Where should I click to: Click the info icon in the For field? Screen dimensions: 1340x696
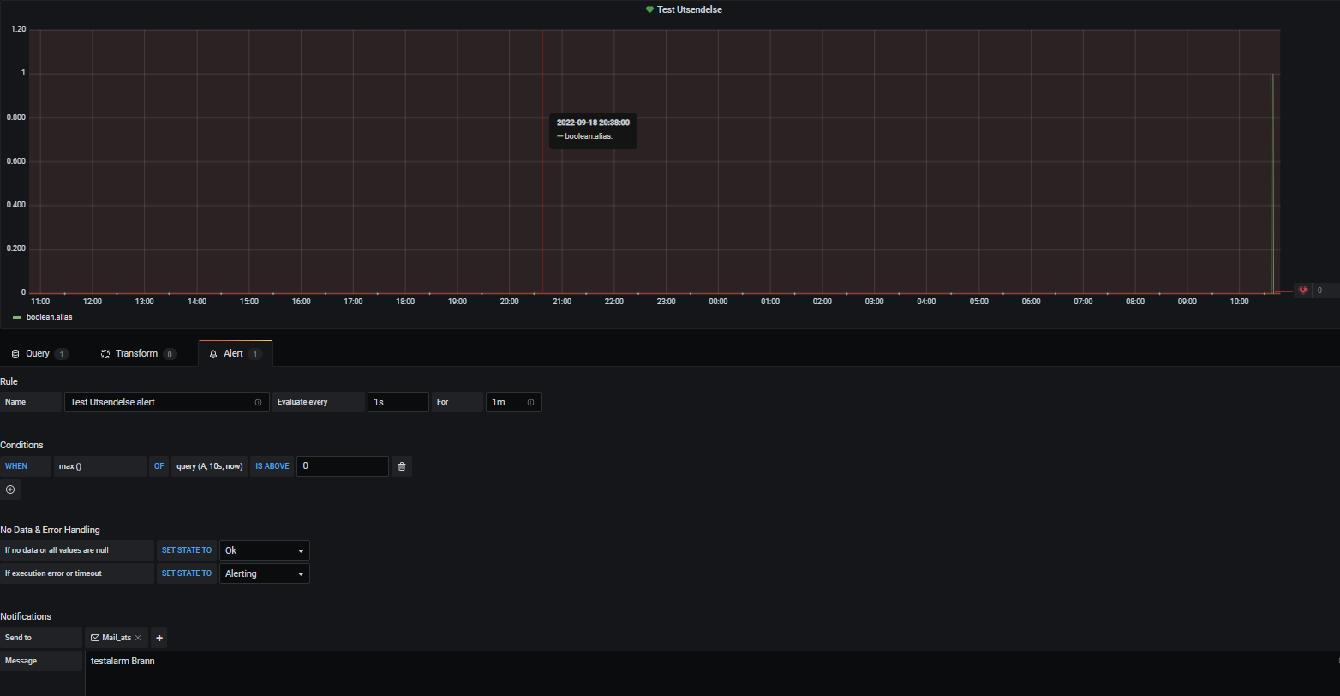pos(530,402)
